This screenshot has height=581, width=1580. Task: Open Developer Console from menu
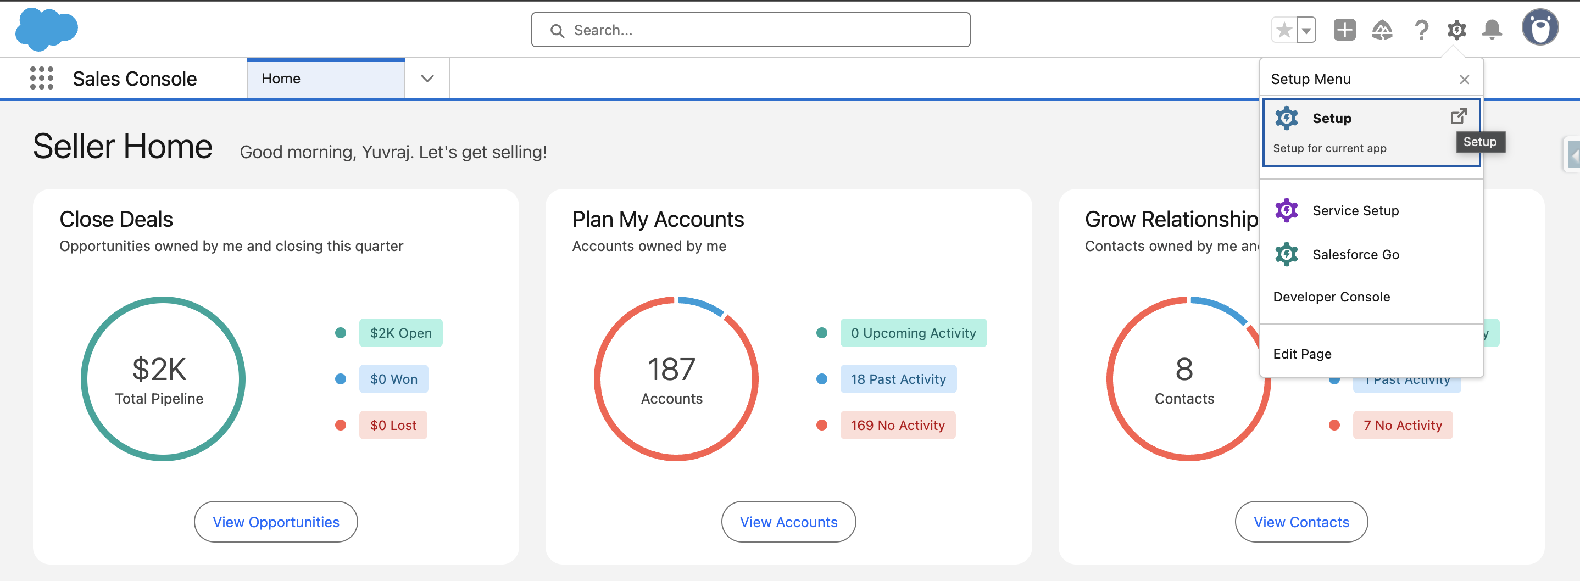tap(1331, 297)
